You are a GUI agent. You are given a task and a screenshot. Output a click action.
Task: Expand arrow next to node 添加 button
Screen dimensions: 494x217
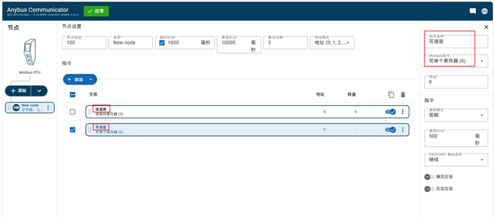[39, 91]
